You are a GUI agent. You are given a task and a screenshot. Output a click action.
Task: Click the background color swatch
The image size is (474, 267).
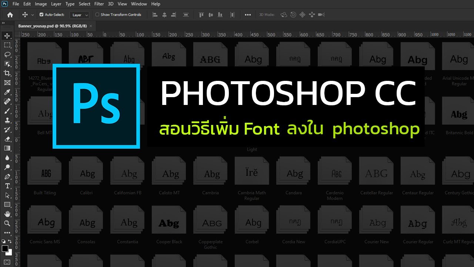9,253
